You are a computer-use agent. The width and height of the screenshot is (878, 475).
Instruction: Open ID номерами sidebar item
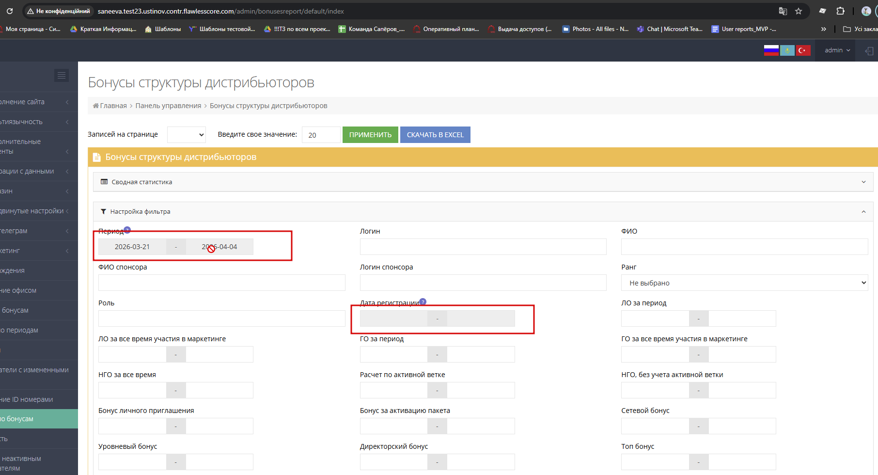pyautogui.click(x=39, y=399)
